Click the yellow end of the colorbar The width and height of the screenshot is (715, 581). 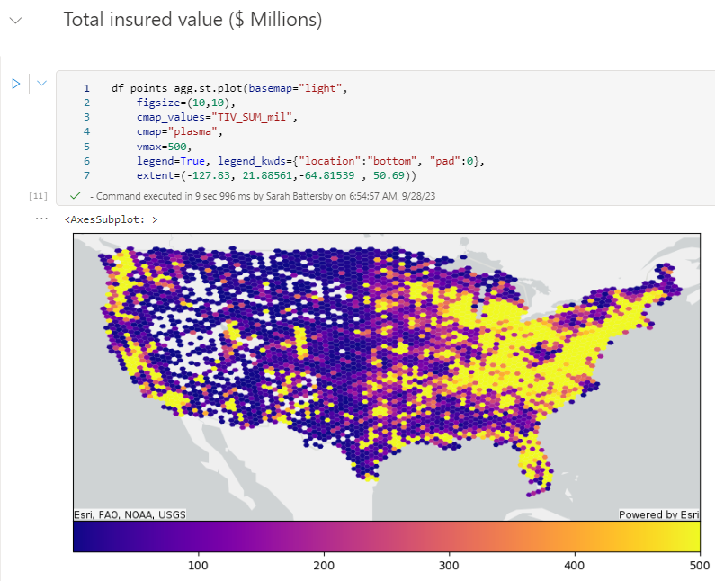684,536
